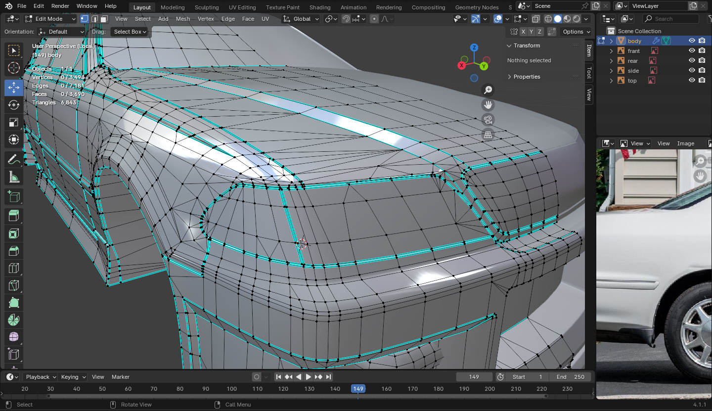Toggle visibility of the rear image
This screenshot has width=712, height=411.
pyautogui.click(x=692, y=61)
